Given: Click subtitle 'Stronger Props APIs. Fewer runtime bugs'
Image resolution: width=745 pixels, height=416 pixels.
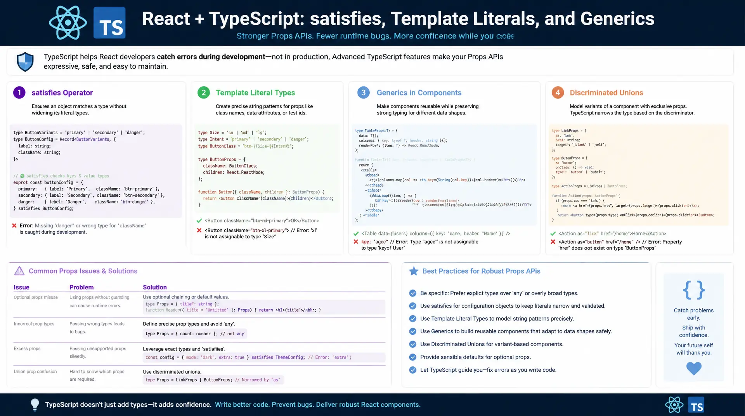Looking at the screenshot, I should [x=375, y=36].
